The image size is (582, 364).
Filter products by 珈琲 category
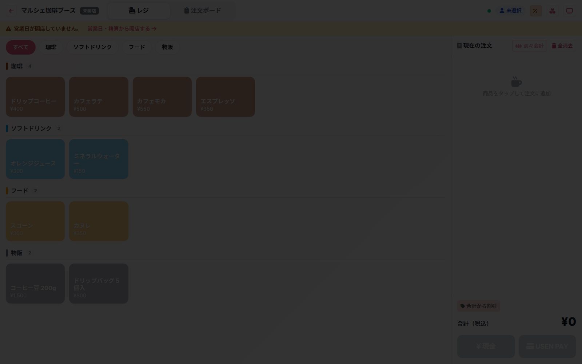[x=51, y=47]
